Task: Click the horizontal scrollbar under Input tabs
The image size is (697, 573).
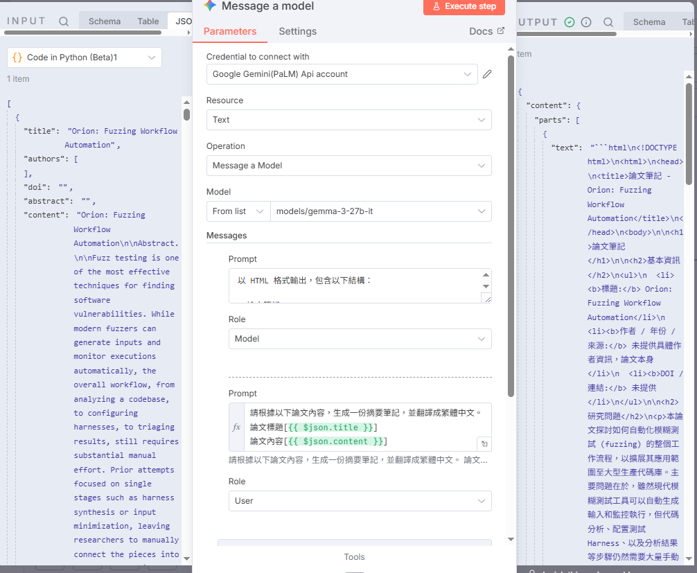Action: (x=82, y=33)
